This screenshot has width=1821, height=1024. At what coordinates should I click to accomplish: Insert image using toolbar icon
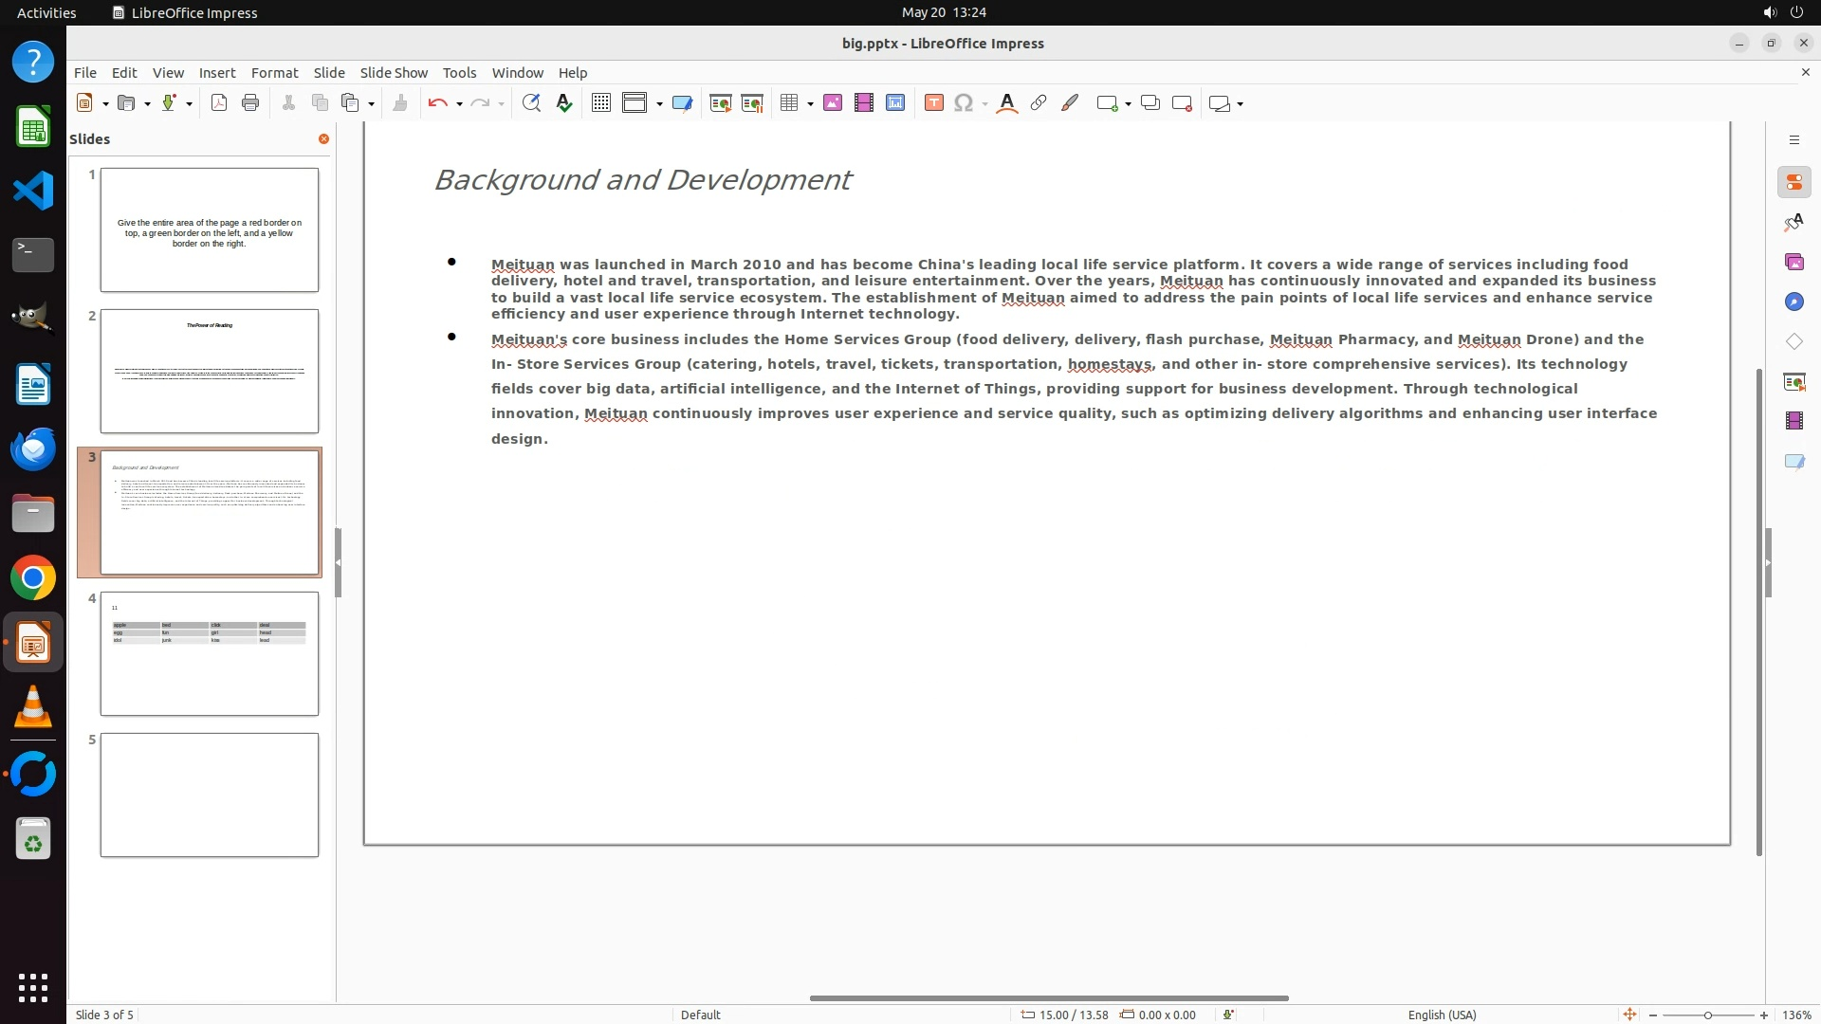pyautogui.click(x=833, y=103)
